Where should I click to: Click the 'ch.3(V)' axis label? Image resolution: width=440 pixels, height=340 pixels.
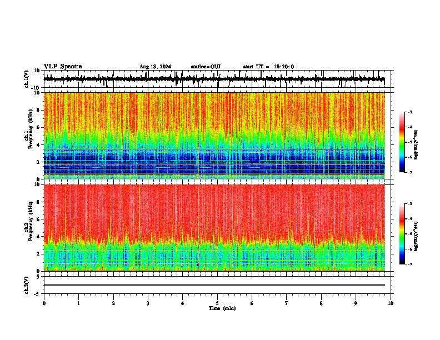click(27, 285)
